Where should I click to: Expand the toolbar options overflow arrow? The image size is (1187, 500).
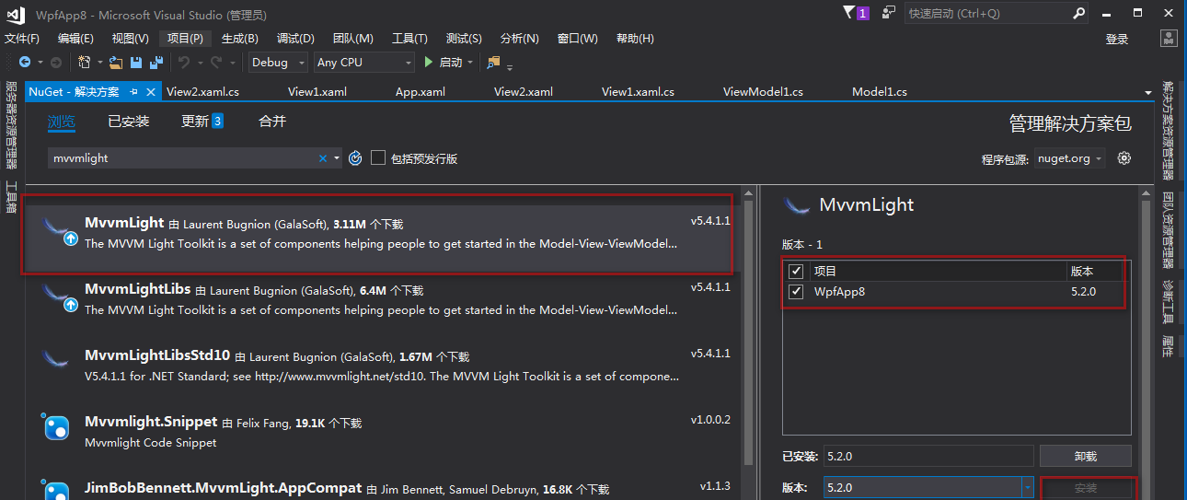tap(510, 65)
